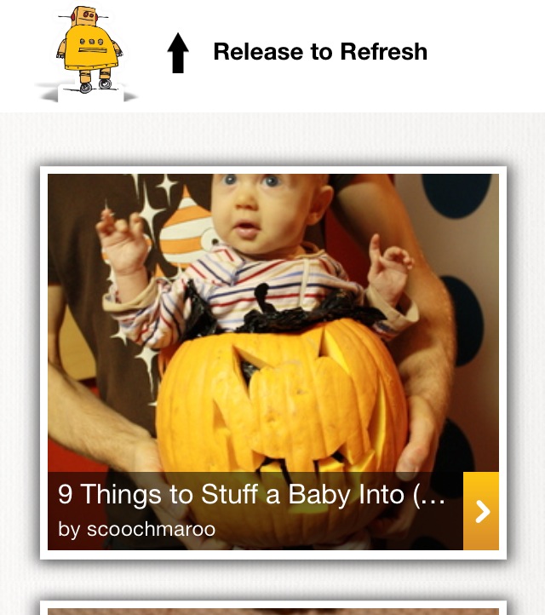
Task: Click the word 'Refresh' in the header
Action: [384, 52]
